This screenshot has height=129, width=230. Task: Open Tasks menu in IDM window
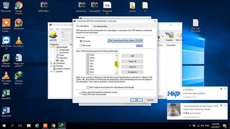point(51,29)
